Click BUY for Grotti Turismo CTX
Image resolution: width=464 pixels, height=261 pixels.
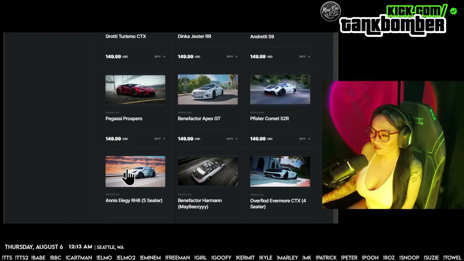click(x=160, y=57)
